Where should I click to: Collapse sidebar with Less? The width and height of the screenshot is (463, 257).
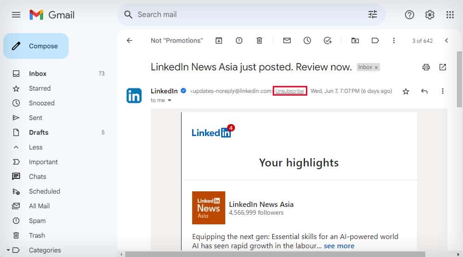click(x=36, y=147)
